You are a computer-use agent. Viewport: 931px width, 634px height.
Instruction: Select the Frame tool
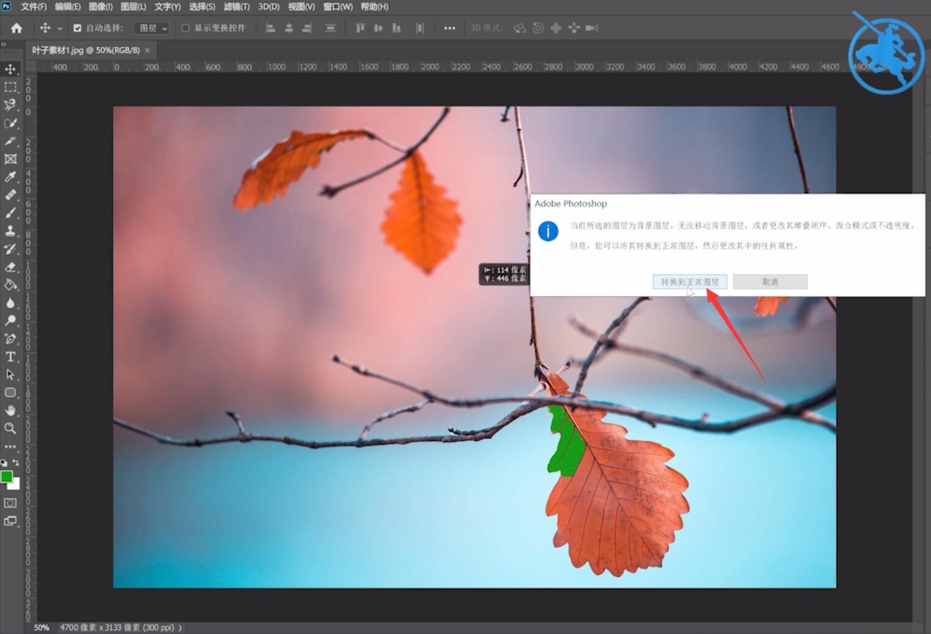[10, 159]
